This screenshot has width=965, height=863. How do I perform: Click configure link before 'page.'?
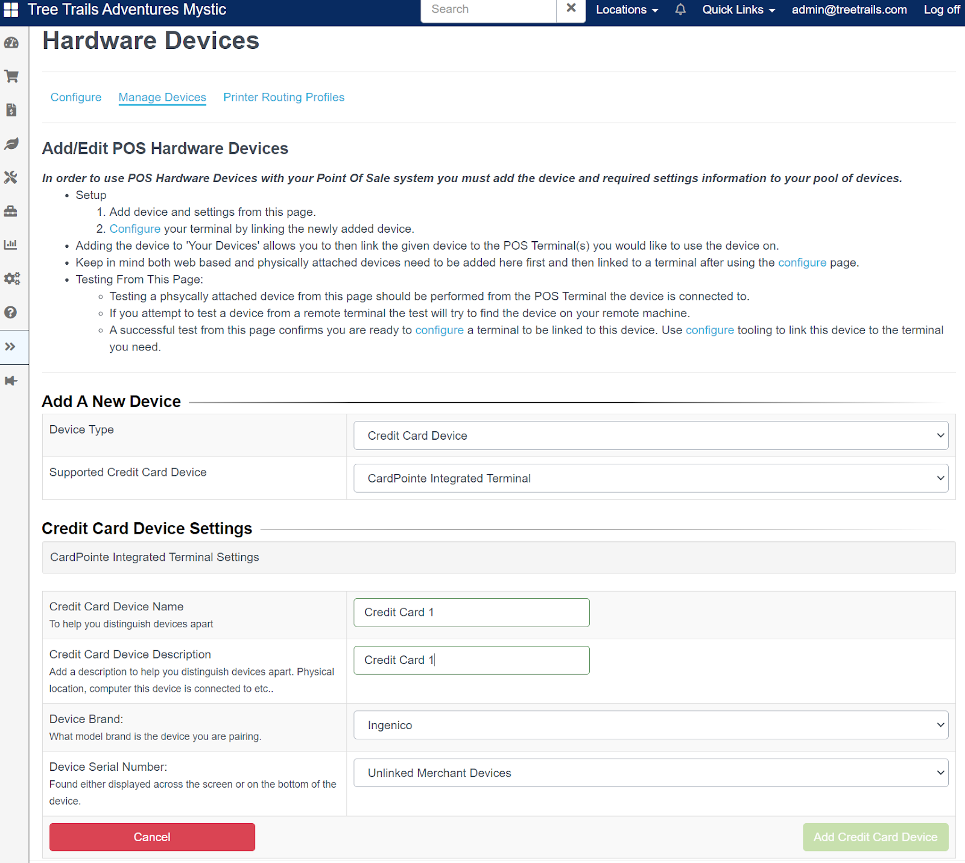(x=802, y=262)
